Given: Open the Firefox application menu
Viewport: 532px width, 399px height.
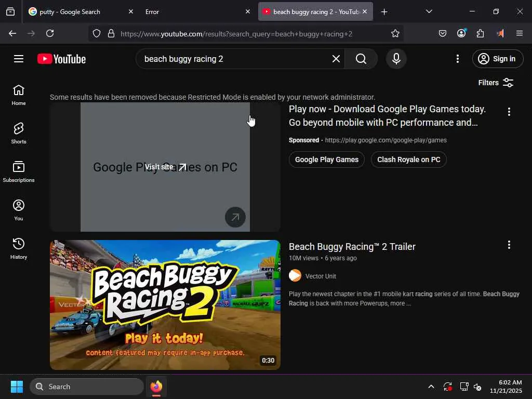Looking at the screenshot, I should point(519,33).
